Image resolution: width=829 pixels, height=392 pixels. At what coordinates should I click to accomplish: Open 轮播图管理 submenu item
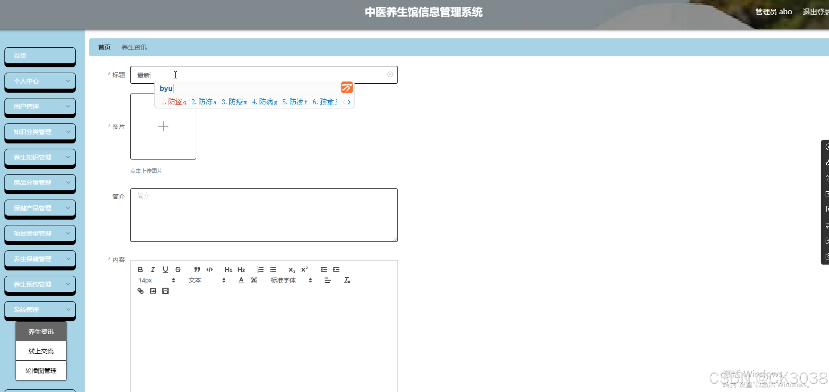click(41, 371)
